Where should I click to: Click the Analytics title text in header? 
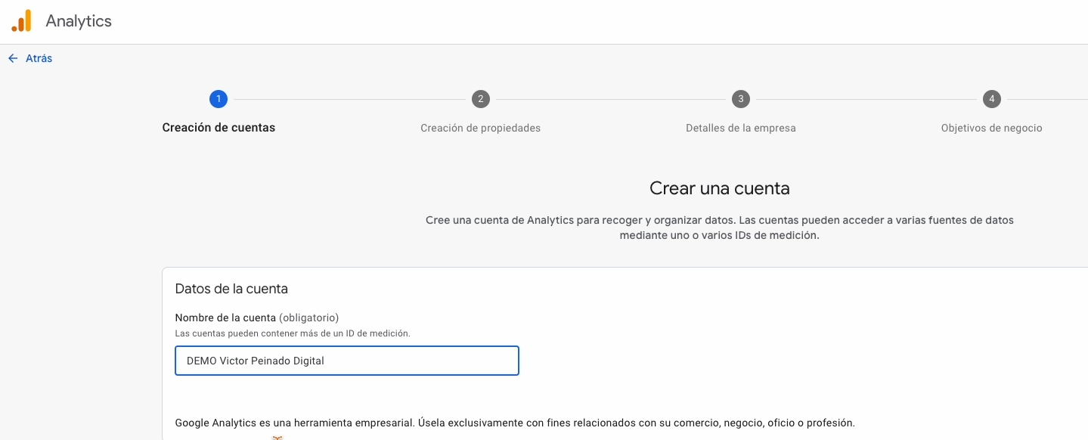[x=79, y=21]
